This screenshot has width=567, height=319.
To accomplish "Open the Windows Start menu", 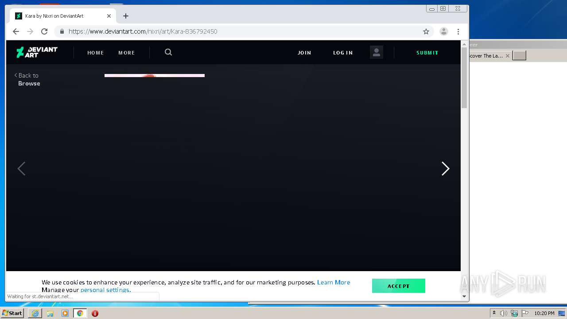I will (12, 313).
